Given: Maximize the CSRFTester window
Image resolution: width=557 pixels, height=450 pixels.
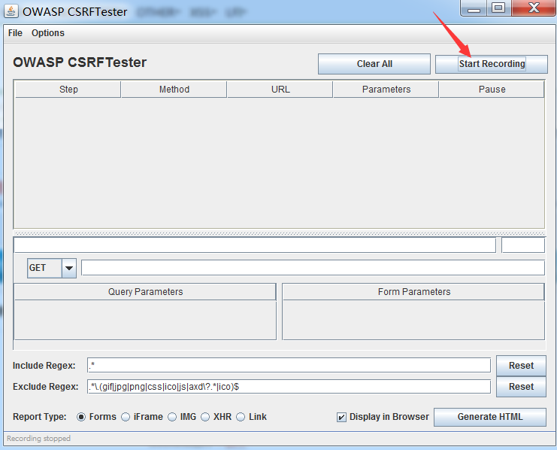Looking at the screenshot, I should (498, 8).
